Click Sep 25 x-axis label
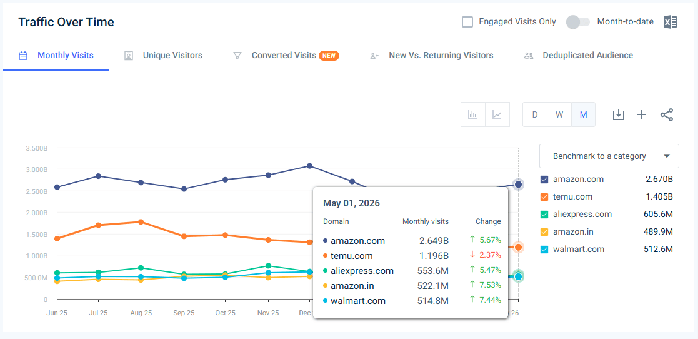 [183, 313]
